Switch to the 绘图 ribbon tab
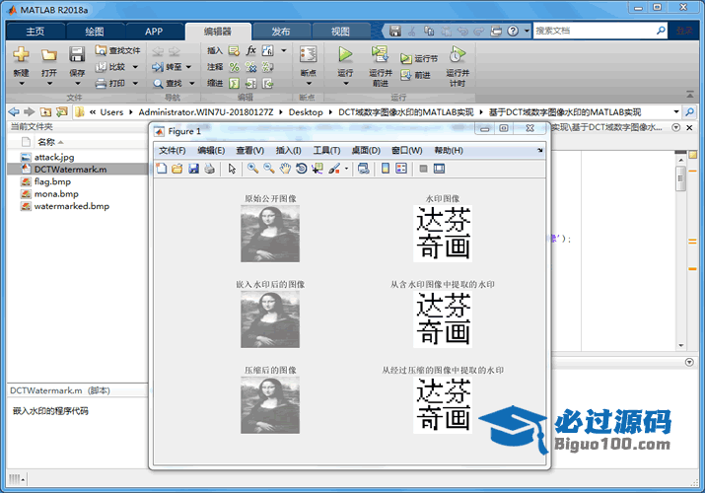This screenshot has width=705, height=493. [x=95, y=31]
